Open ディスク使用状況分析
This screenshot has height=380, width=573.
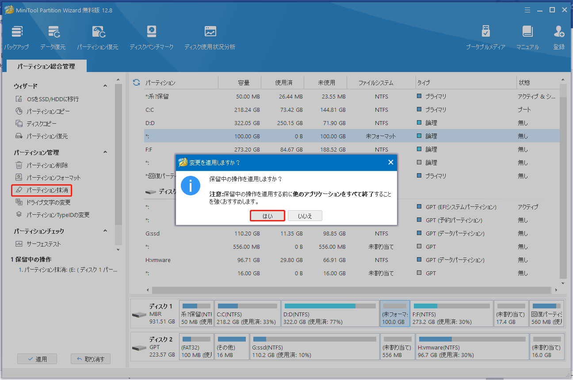coord(210,38)
